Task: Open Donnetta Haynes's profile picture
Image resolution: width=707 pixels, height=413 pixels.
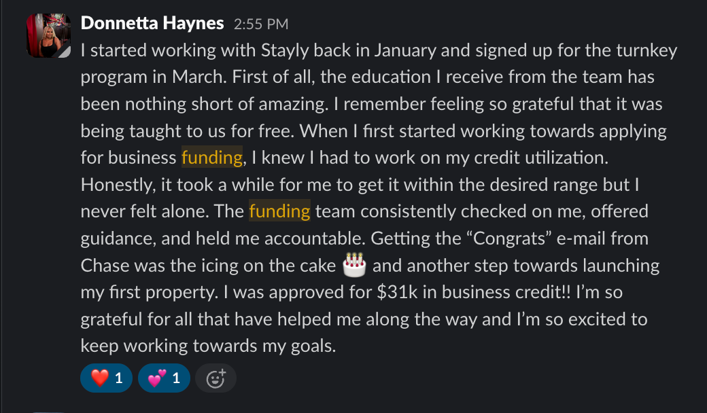Action: point(48,35)
